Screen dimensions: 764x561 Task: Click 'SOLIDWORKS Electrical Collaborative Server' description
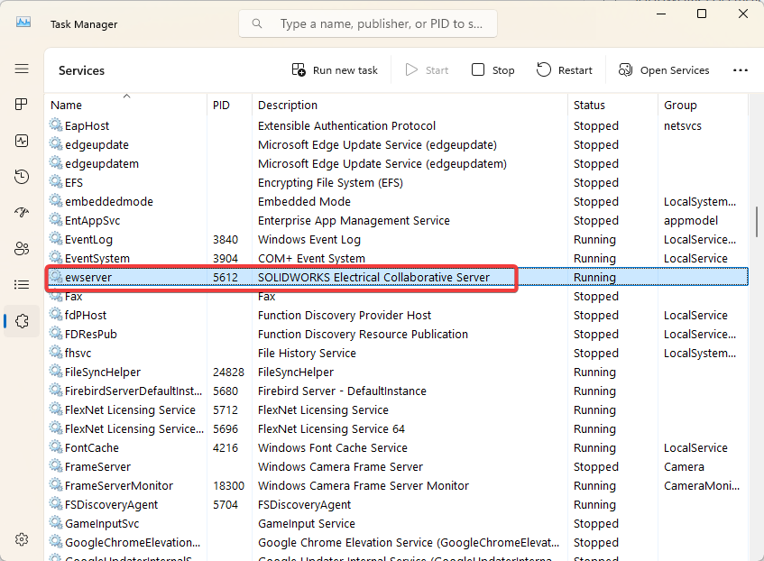pyautogui.click(x=373, y=277)
